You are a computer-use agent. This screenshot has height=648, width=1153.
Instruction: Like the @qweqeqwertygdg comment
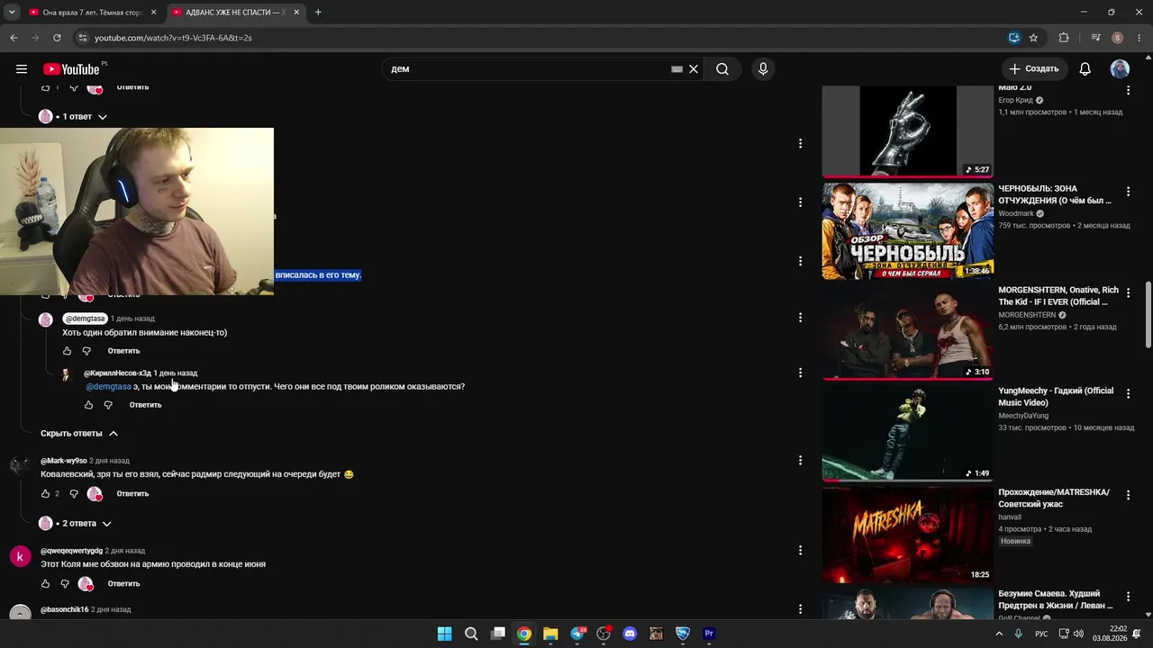(45, 584)
